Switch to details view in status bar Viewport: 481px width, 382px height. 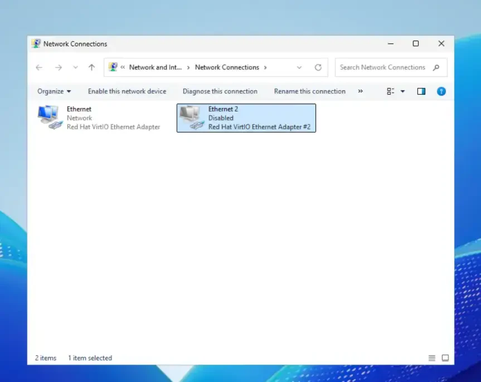(432, 358)
